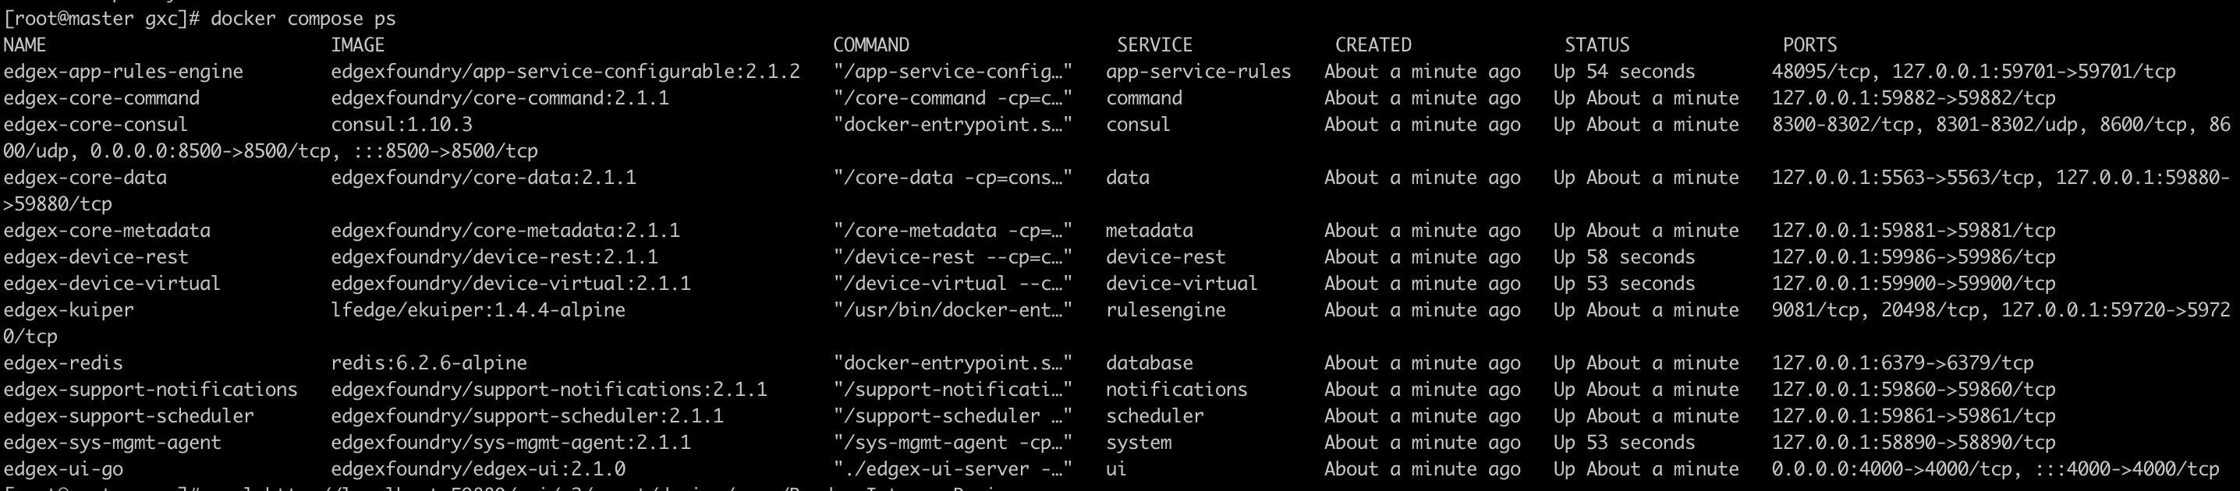Click the PORTS column header

(1810, 45)
